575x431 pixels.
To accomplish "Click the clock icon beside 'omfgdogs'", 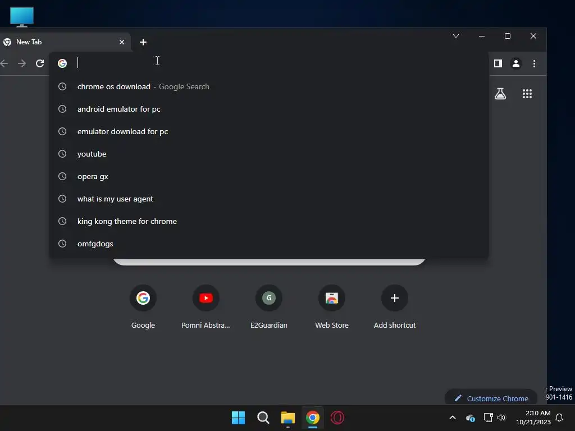I will tap(62, 244).
